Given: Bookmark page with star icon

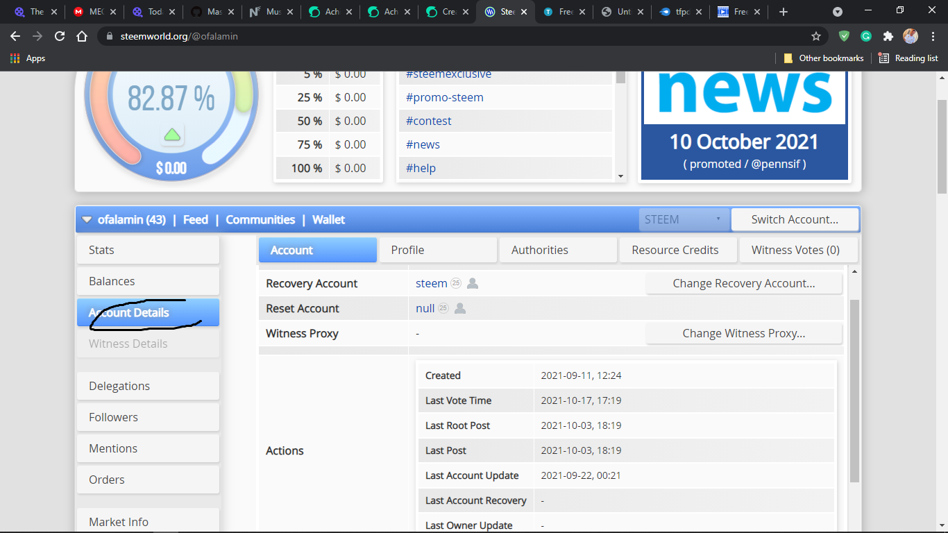Looking at the screenshot, I should click(816, 36).
